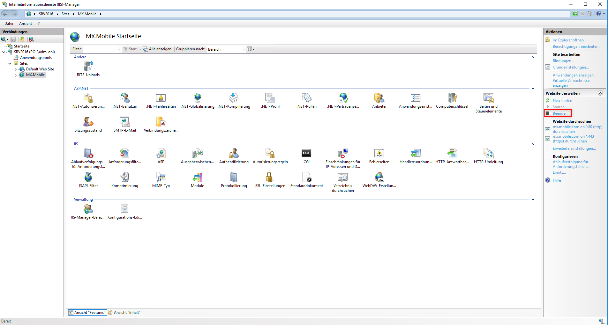Open the Komprimierung feature icon
This screenshot has width=608, height=325.
tap(124, 177)
